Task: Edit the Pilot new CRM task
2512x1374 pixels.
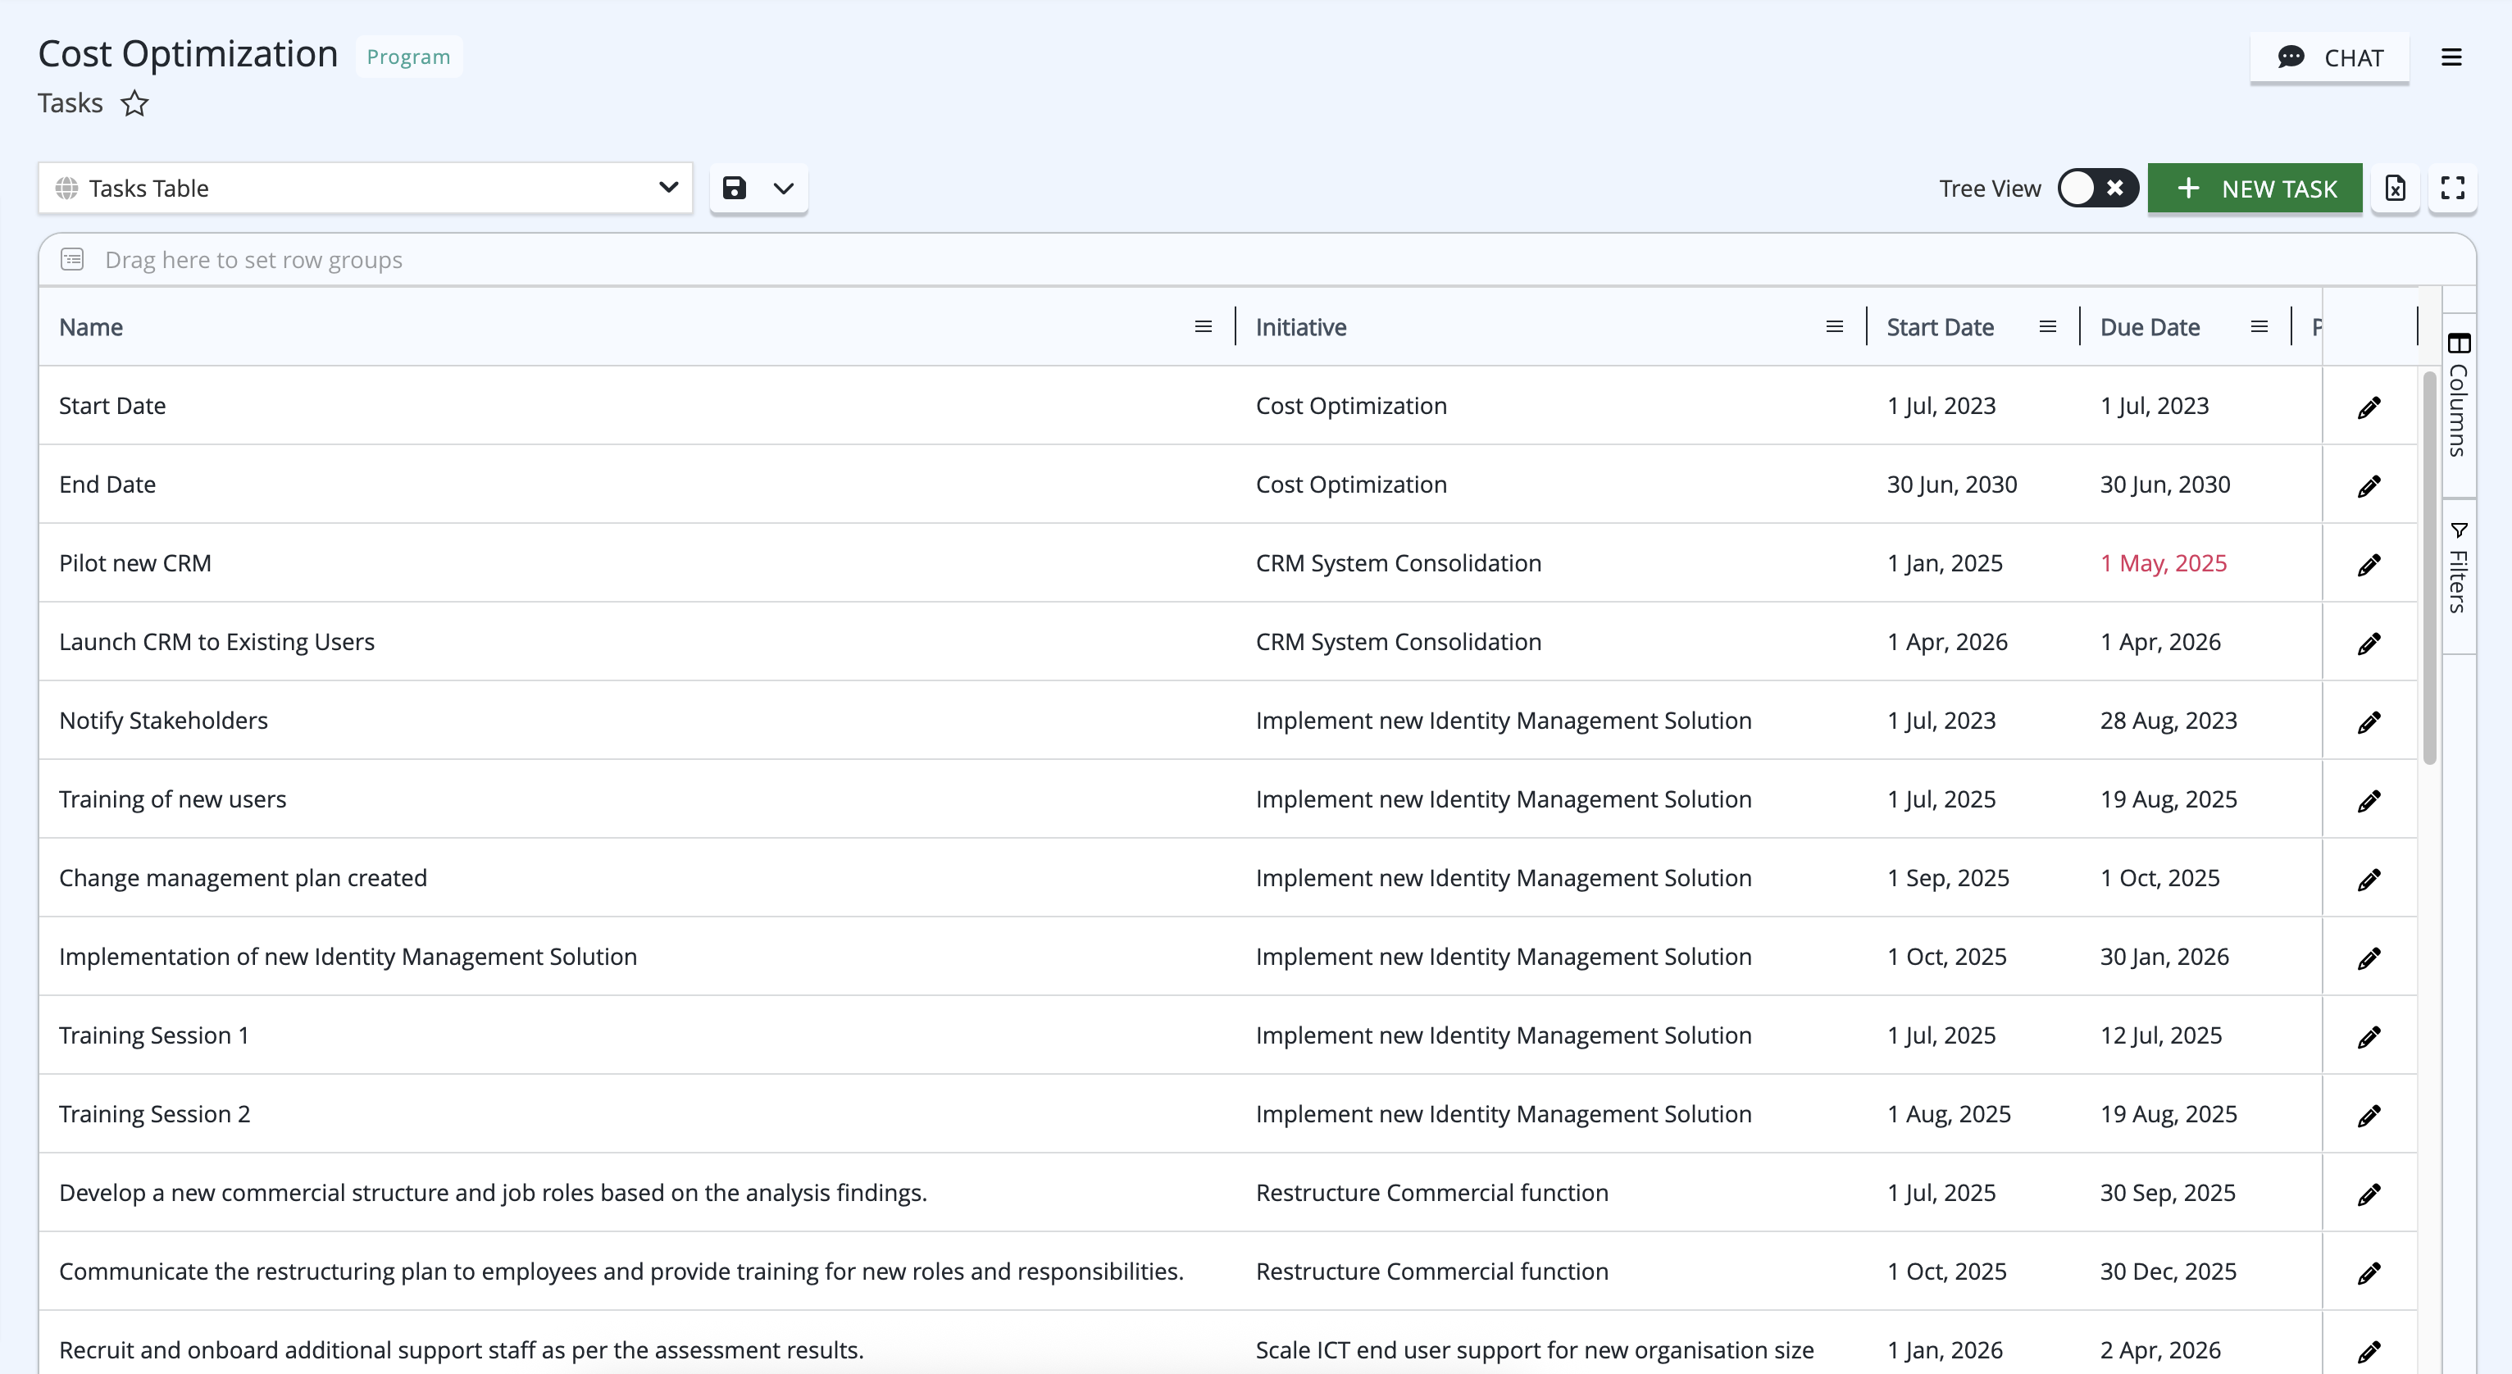Action: pos(2369,565)
